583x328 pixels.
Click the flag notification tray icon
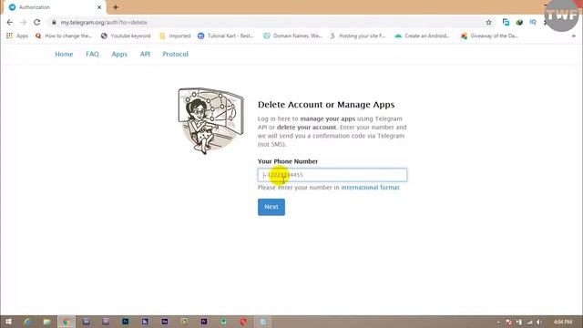pyautogui.click(x=508, y=322)
